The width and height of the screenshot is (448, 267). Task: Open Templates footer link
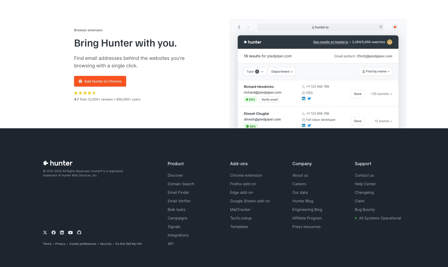coord(239,227)
